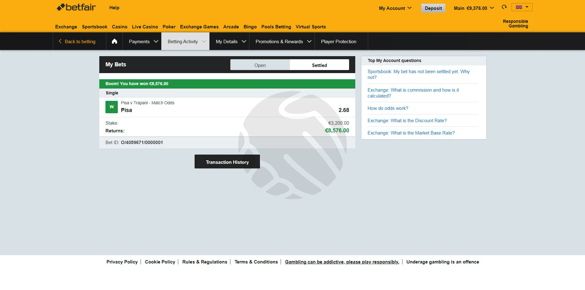Open the Cookie Policy link

click(x=160, y=262)
